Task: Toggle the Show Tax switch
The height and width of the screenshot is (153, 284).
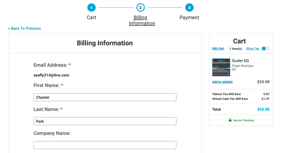Action: [266, 49]
